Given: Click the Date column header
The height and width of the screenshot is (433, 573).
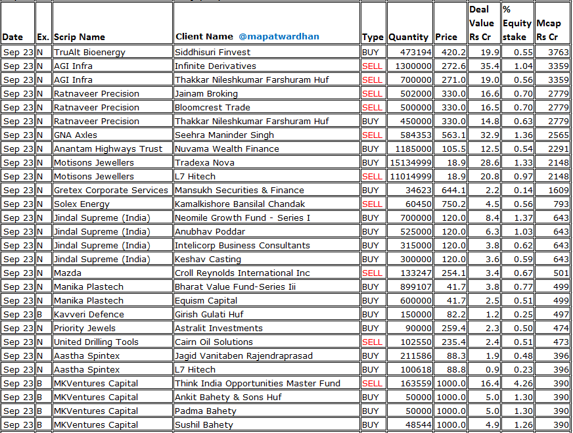Looking at the screenshot, I should coord(12,37).
